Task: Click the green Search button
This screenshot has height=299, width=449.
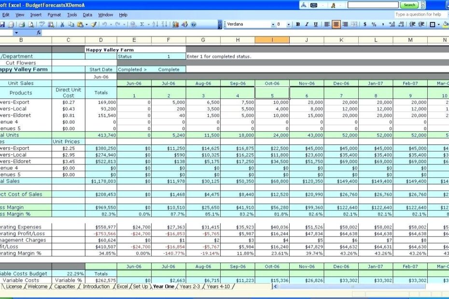Action: click(x=409, y=5)
